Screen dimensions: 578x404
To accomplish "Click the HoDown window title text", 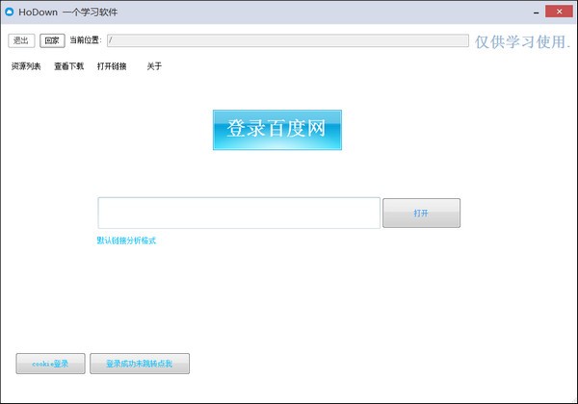I will (75, 12).
